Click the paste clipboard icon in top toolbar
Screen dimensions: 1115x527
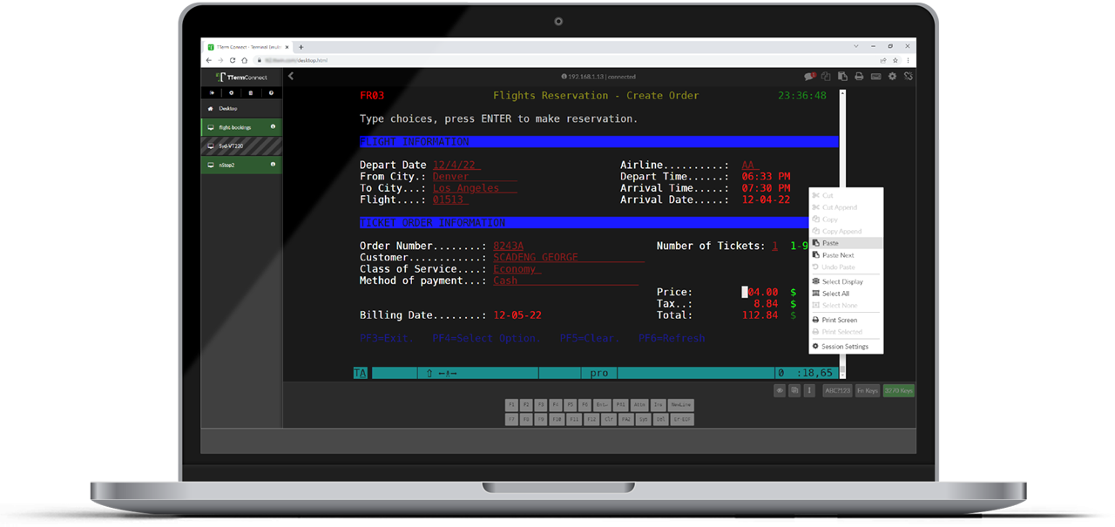842,77
